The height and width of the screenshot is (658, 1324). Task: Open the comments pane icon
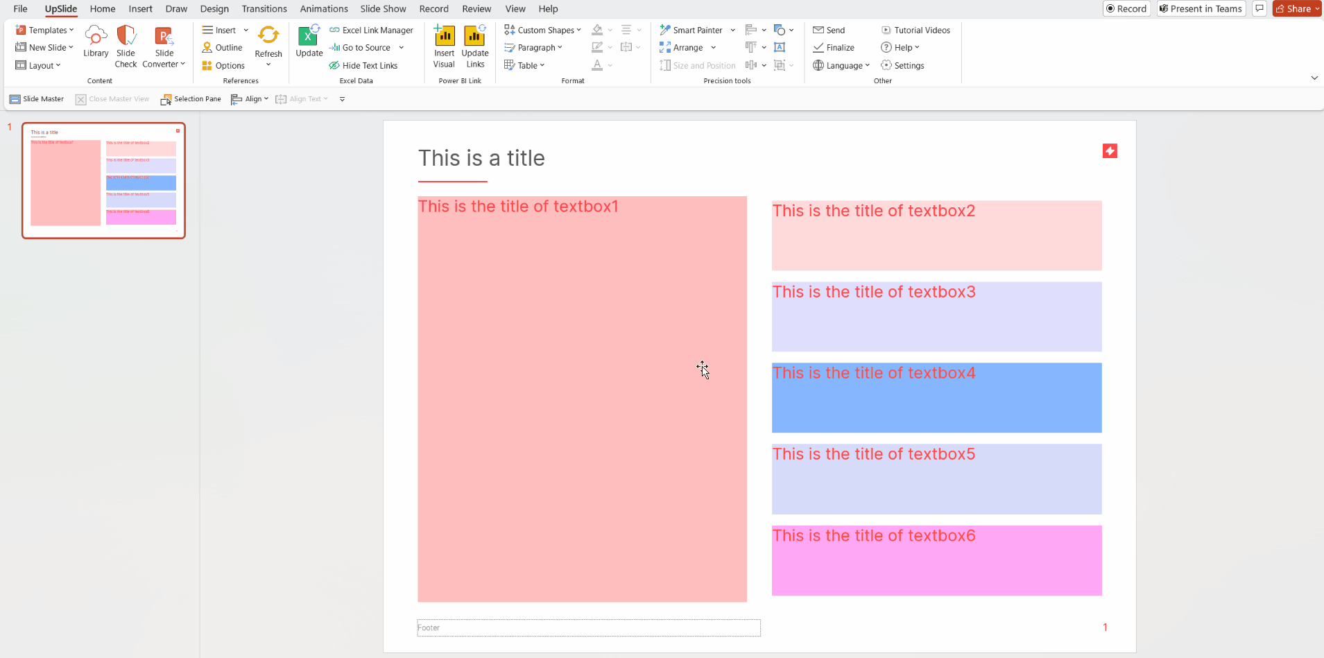pos(1259,8)
